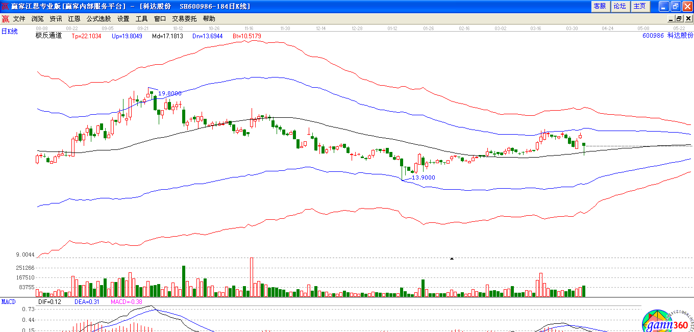
Task: Click the 赢 document icon beside 文件 menu
Action: tap(6, 19)
